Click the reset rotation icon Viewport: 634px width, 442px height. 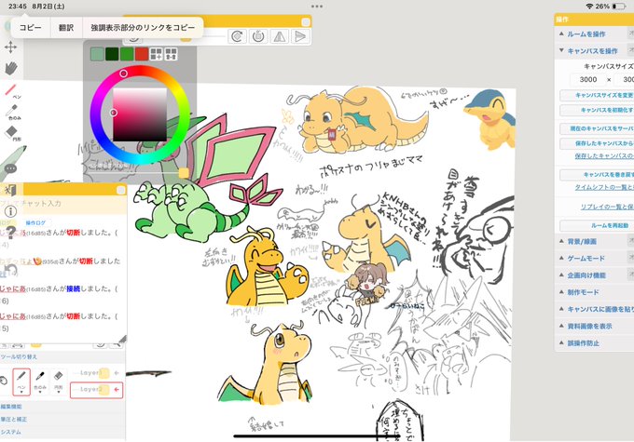tap(258, 36)
